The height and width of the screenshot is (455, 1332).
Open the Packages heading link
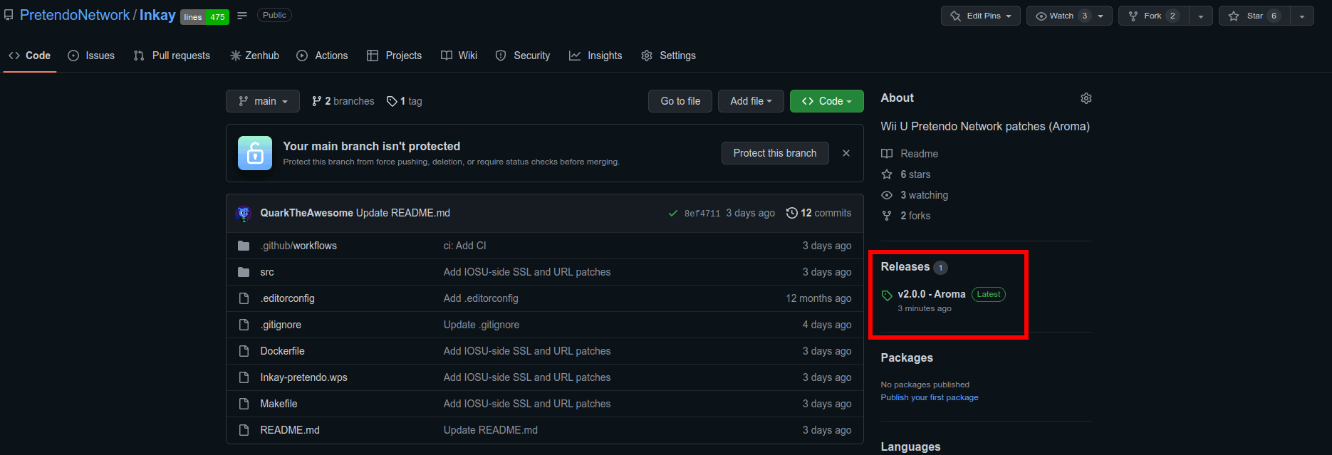tap(907, 357)
